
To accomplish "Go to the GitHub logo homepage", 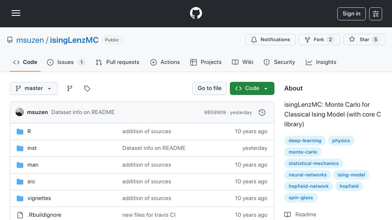I will [196, 13].
